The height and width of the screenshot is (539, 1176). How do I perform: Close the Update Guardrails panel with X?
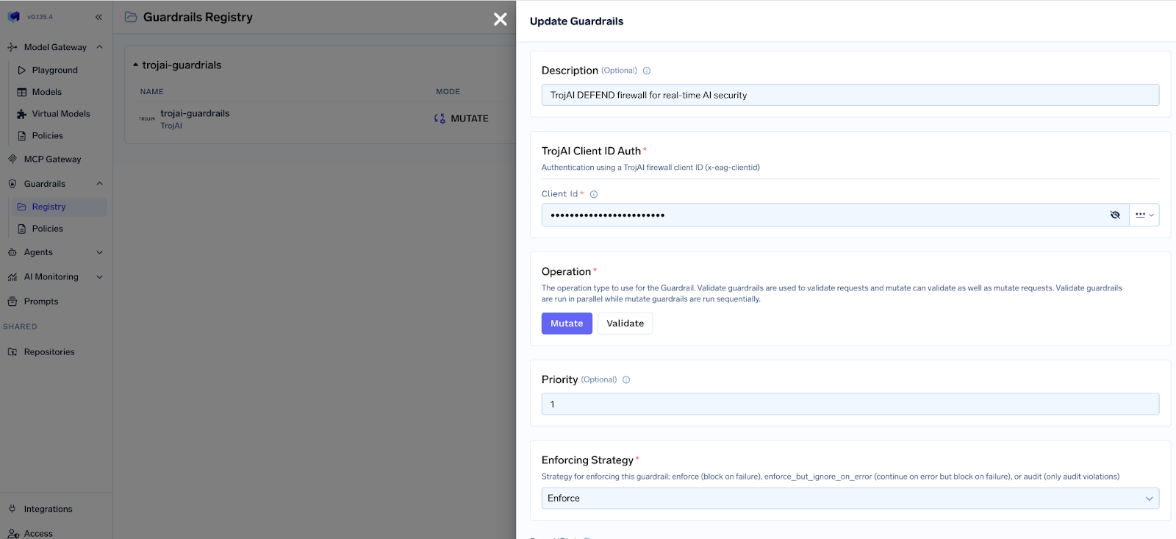pyautogui.click(x=501, y=19)
